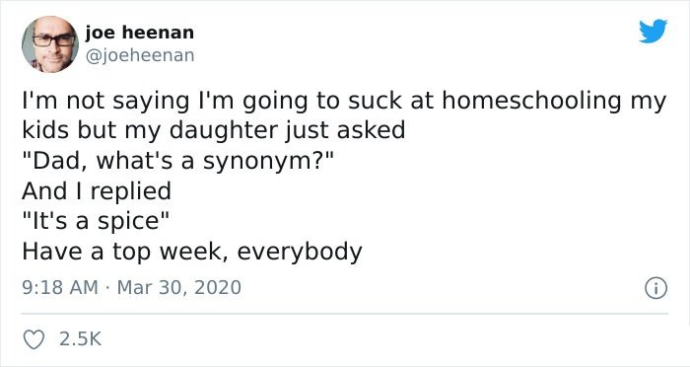Click the Twitter bird logo
Viewport: 690px width, 367px height.
(653, 32)
